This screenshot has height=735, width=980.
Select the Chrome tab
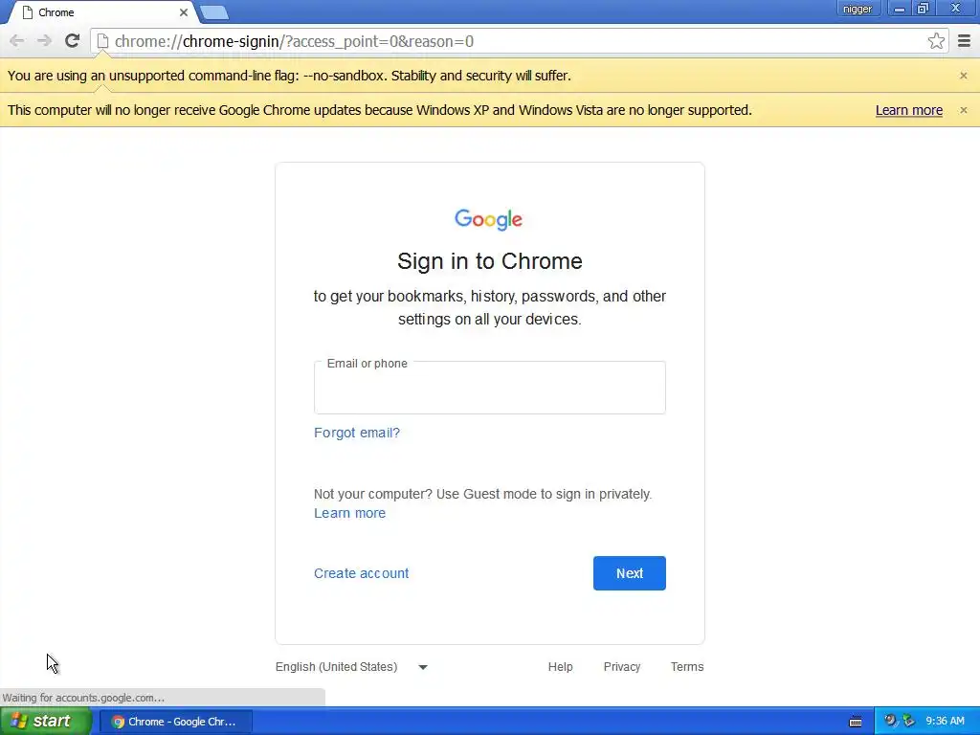[103, 12]
